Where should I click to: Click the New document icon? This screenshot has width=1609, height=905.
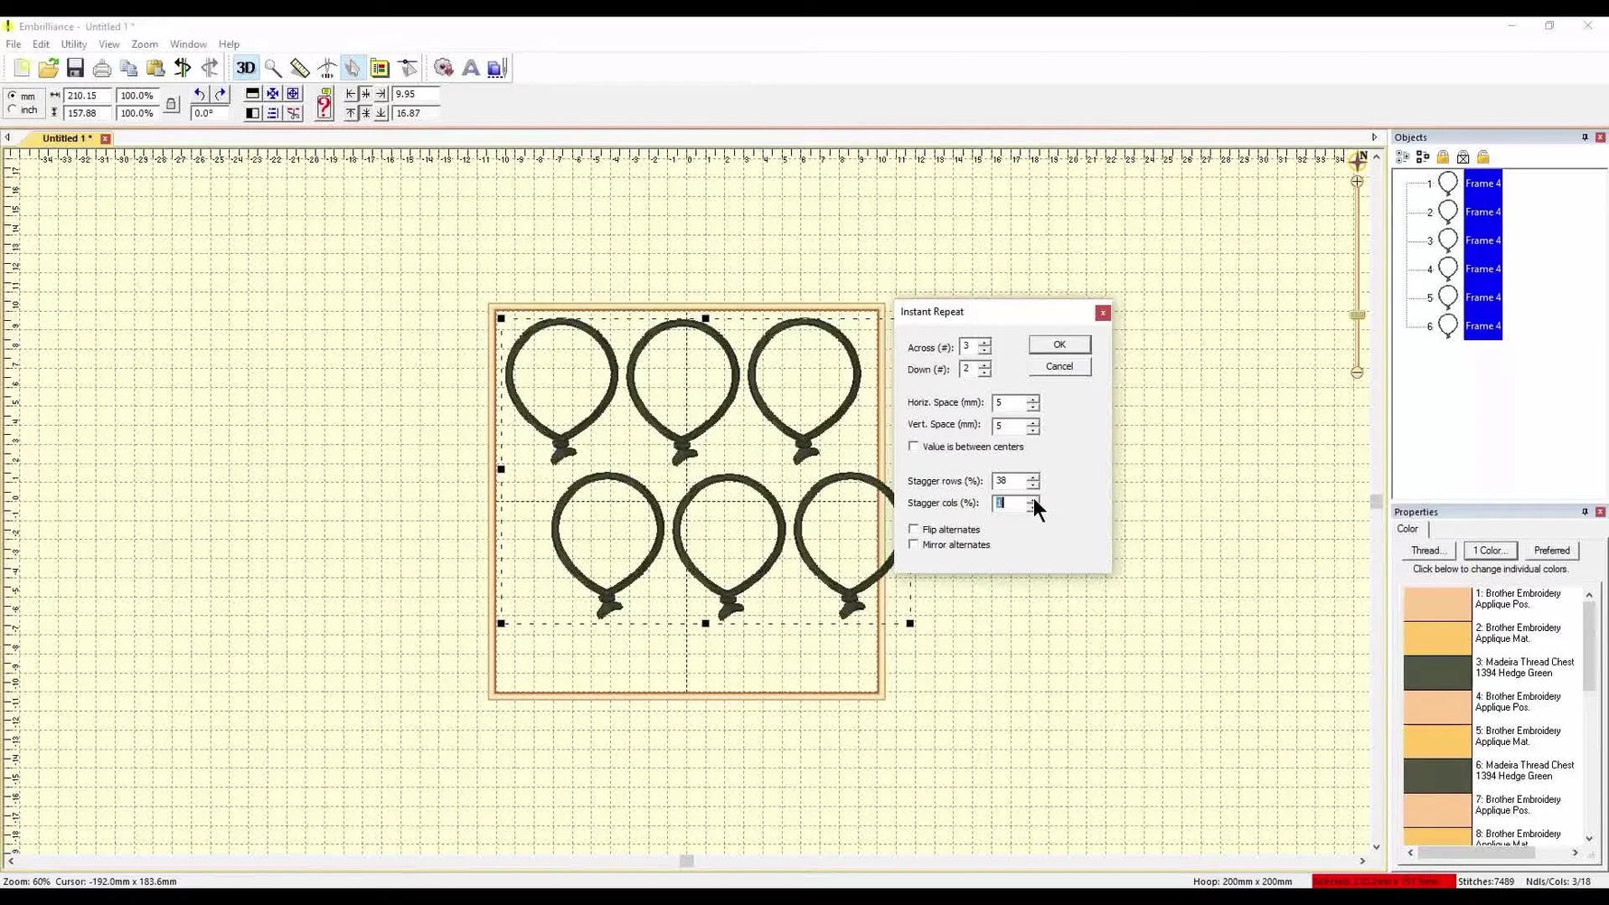click(x=22, y=68)
